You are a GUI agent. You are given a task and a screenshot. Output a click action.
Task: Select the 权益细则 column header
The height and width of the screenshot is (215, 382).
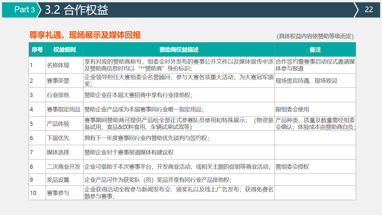click(x=64, y=50)
